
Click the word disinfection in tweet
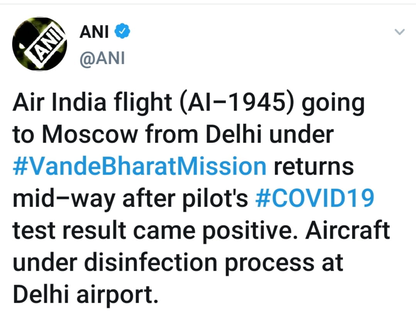[151, 262]
